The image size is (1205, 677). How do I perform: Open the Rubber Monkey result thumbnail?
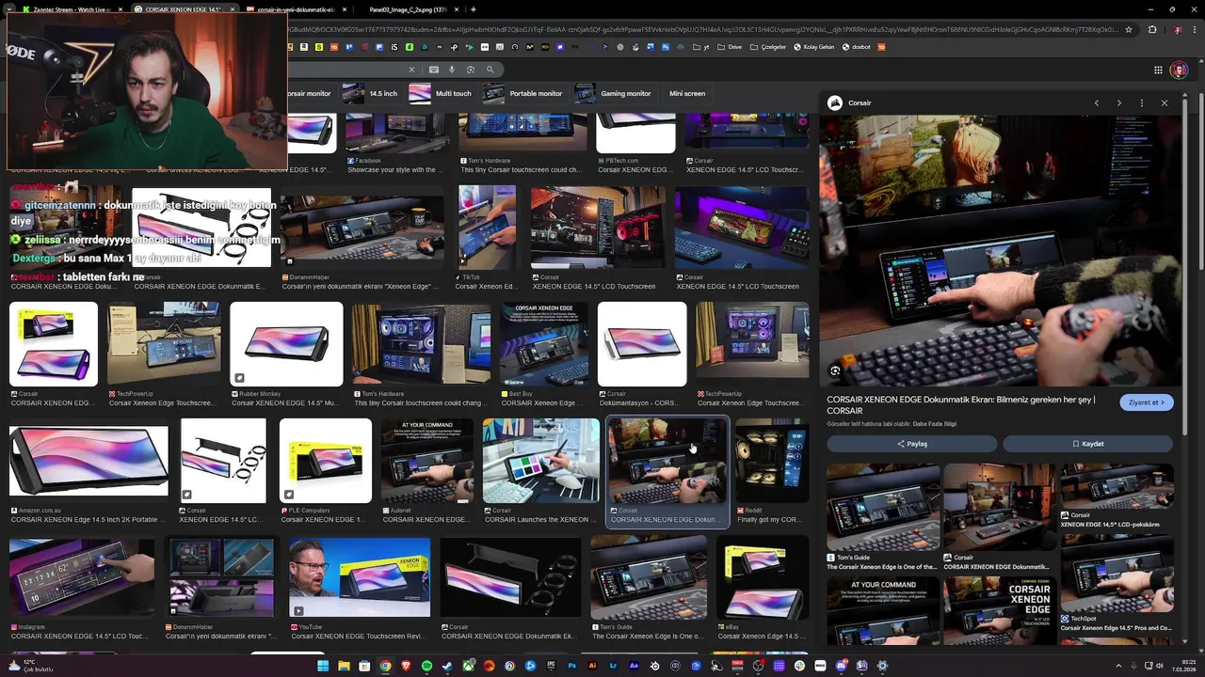pos(286,344)
